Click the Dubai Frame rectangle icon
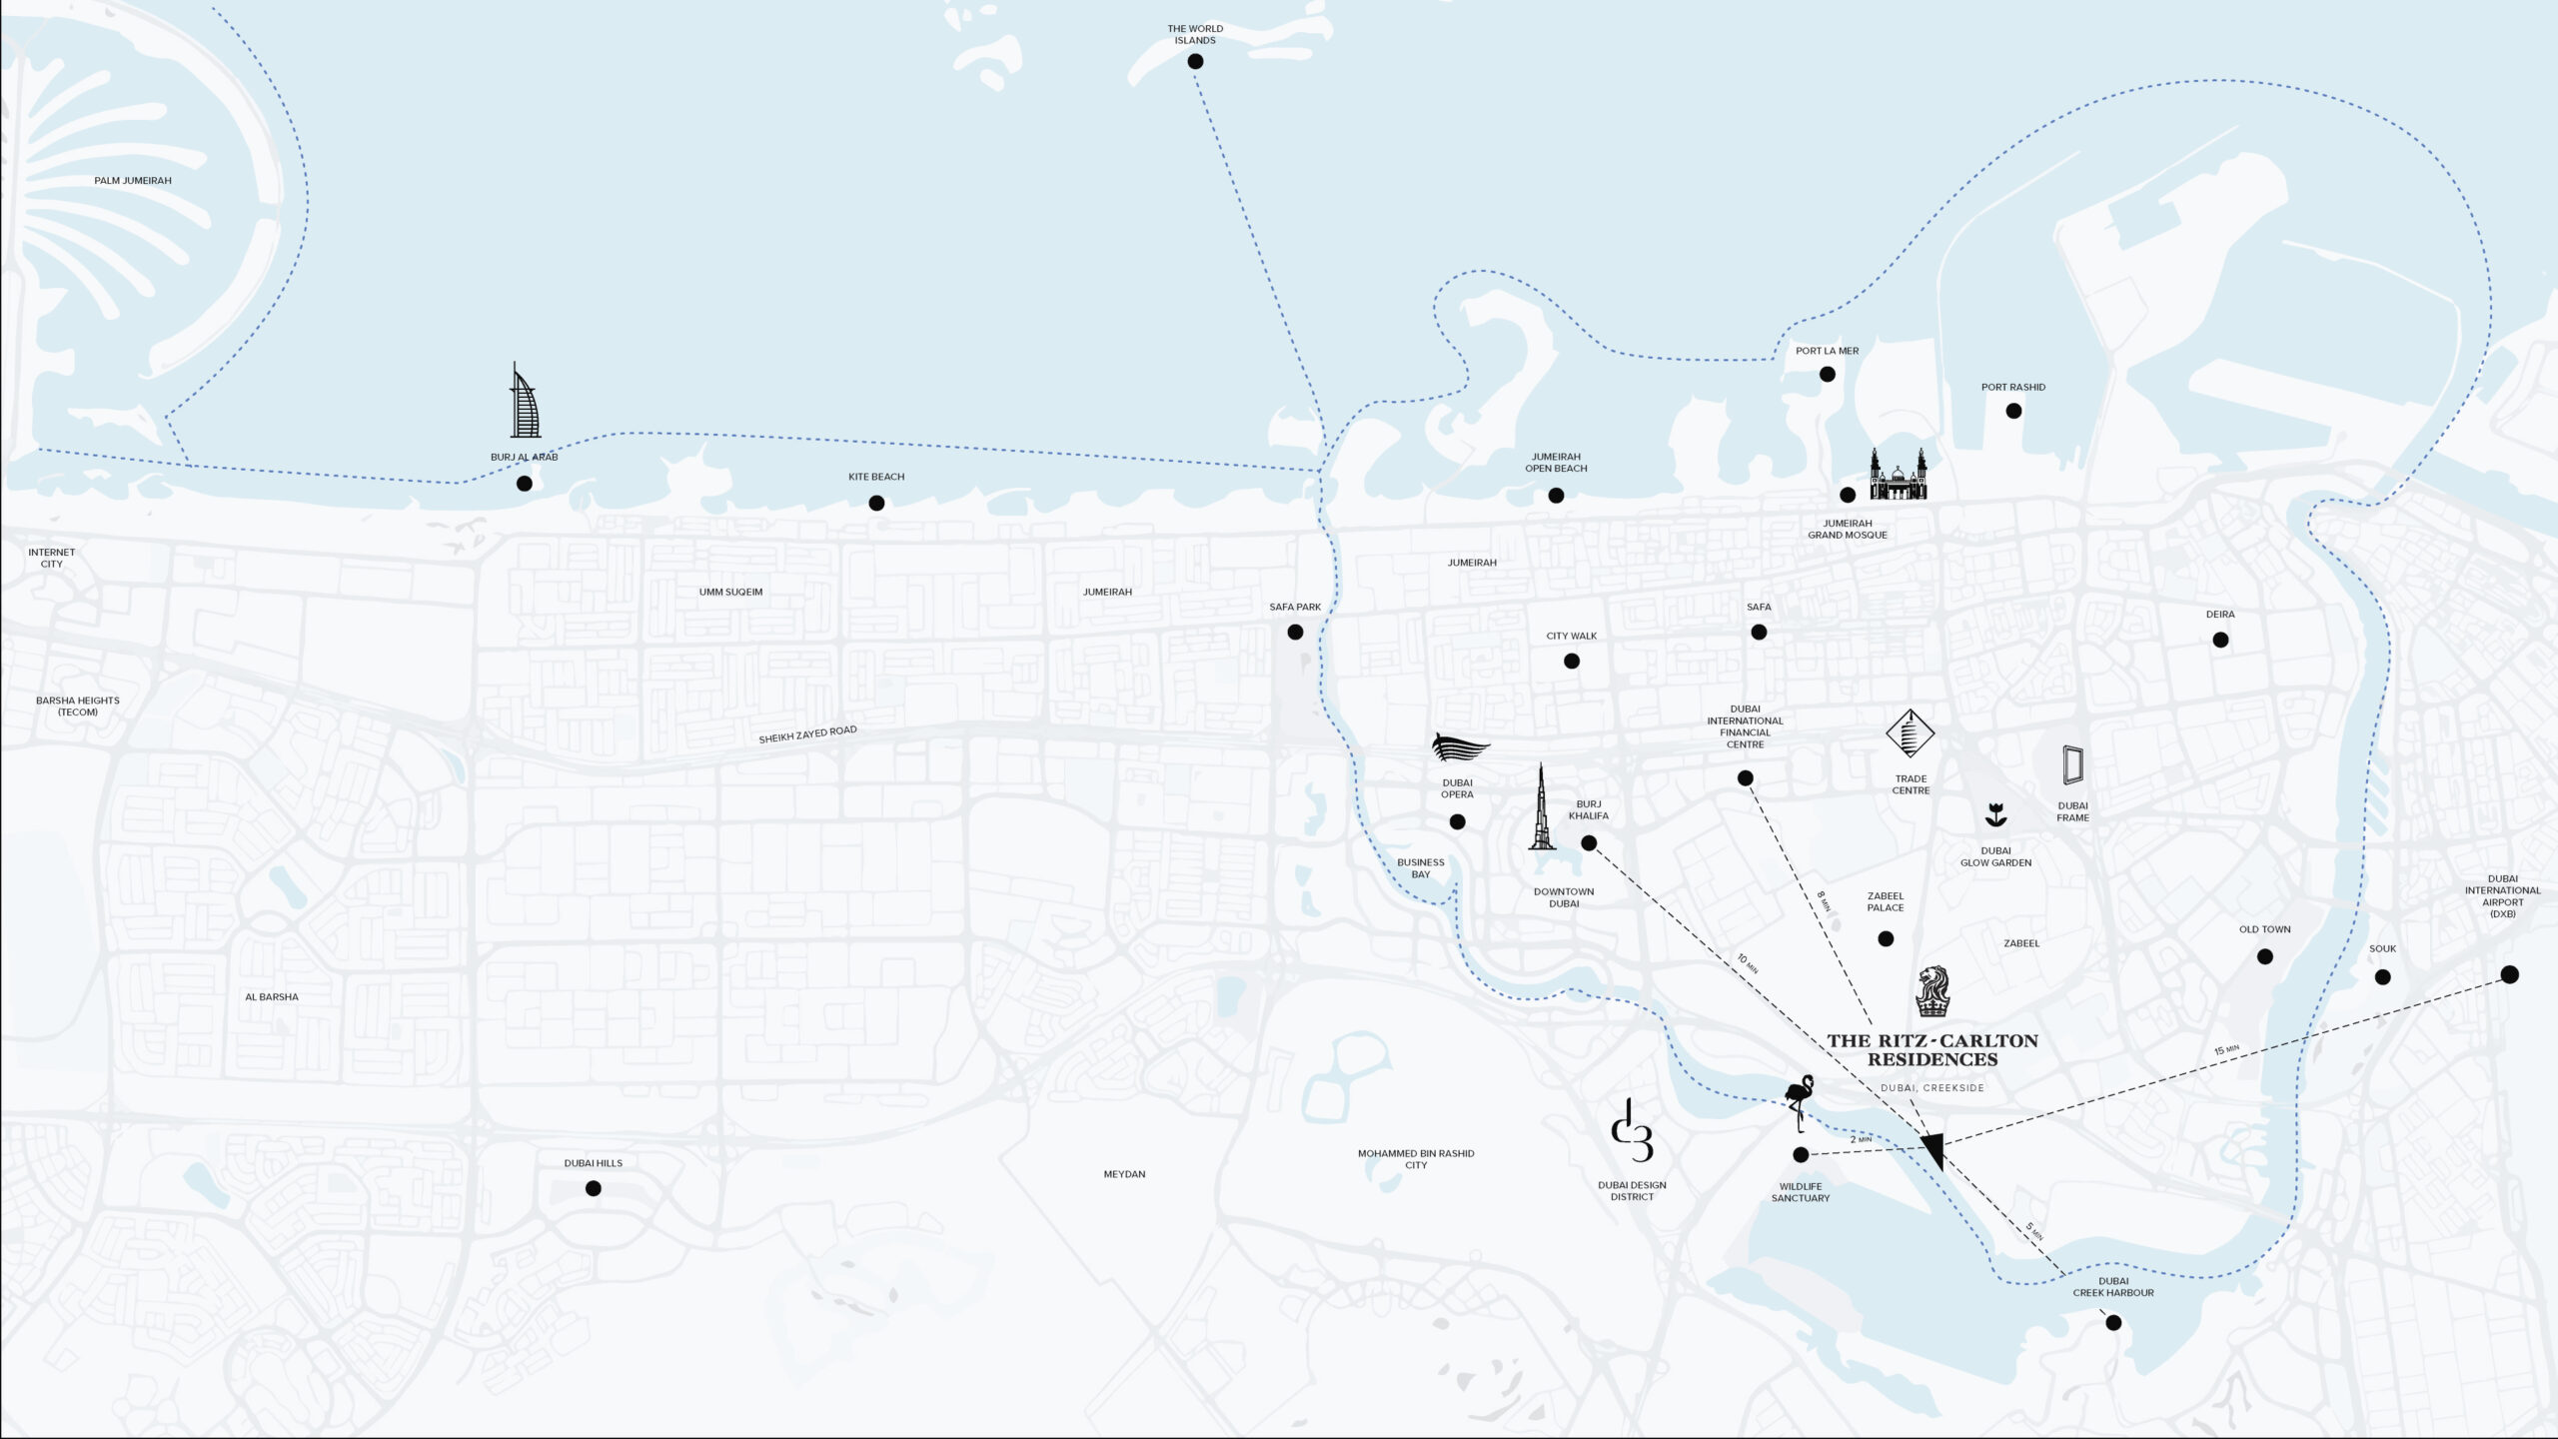 point(2072,766)
